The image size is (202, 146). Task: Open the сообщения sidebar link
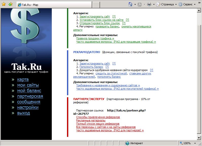pos(29,102)
